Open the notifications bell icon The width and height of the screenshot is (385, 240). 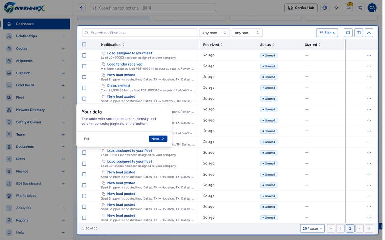tap(349, 8)
